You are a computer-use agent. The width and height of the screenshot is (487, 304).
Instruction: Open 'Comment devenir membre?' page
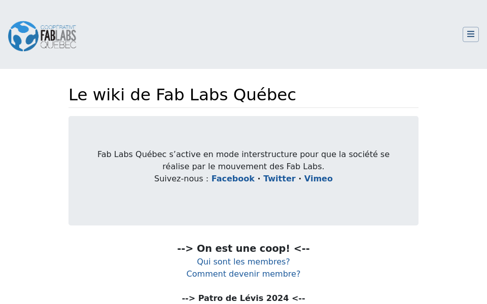pyautogui.click(x=243, y=274)
